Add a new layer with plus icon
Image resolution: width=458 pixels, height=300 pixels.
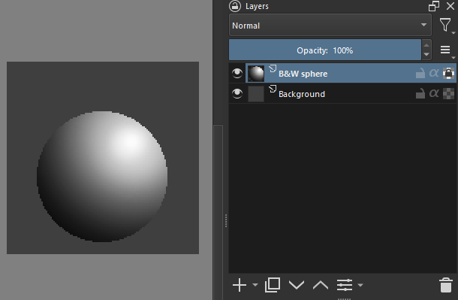240,285
